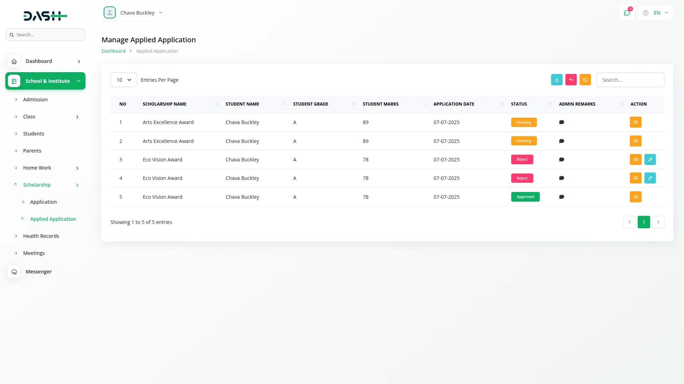View application details via eye icon row 1
The image size is (684, 384).
(x=636, y=122)
